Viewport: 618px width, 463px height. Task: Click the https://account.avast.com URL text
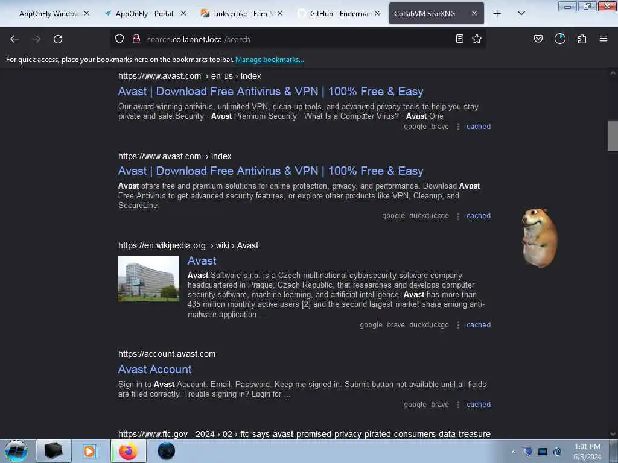tap(167, 354)
